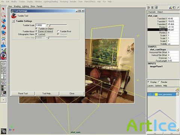Open the layer editor Options menu
Viewport: 180px width, 135px height.
click(x=158, y=85)
